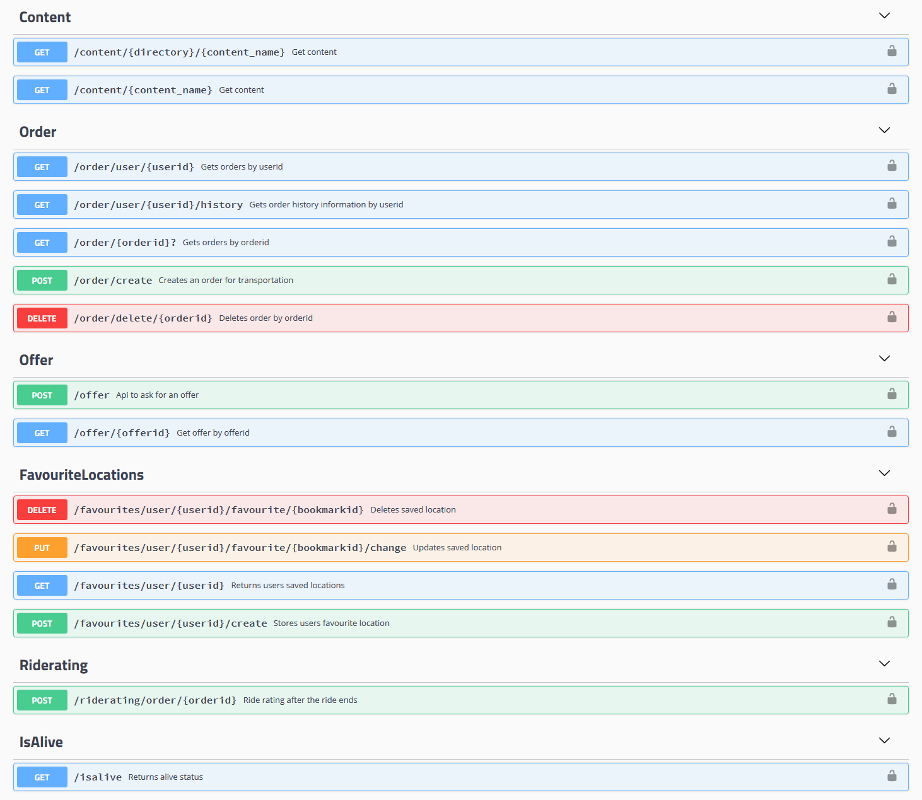Click the lock icon for POST /offer
This screenshot has height=800, width=922.
892,394
